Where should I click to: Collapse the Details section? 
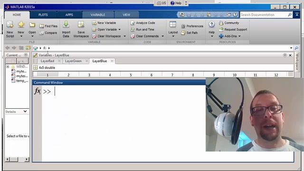[25, 111]
